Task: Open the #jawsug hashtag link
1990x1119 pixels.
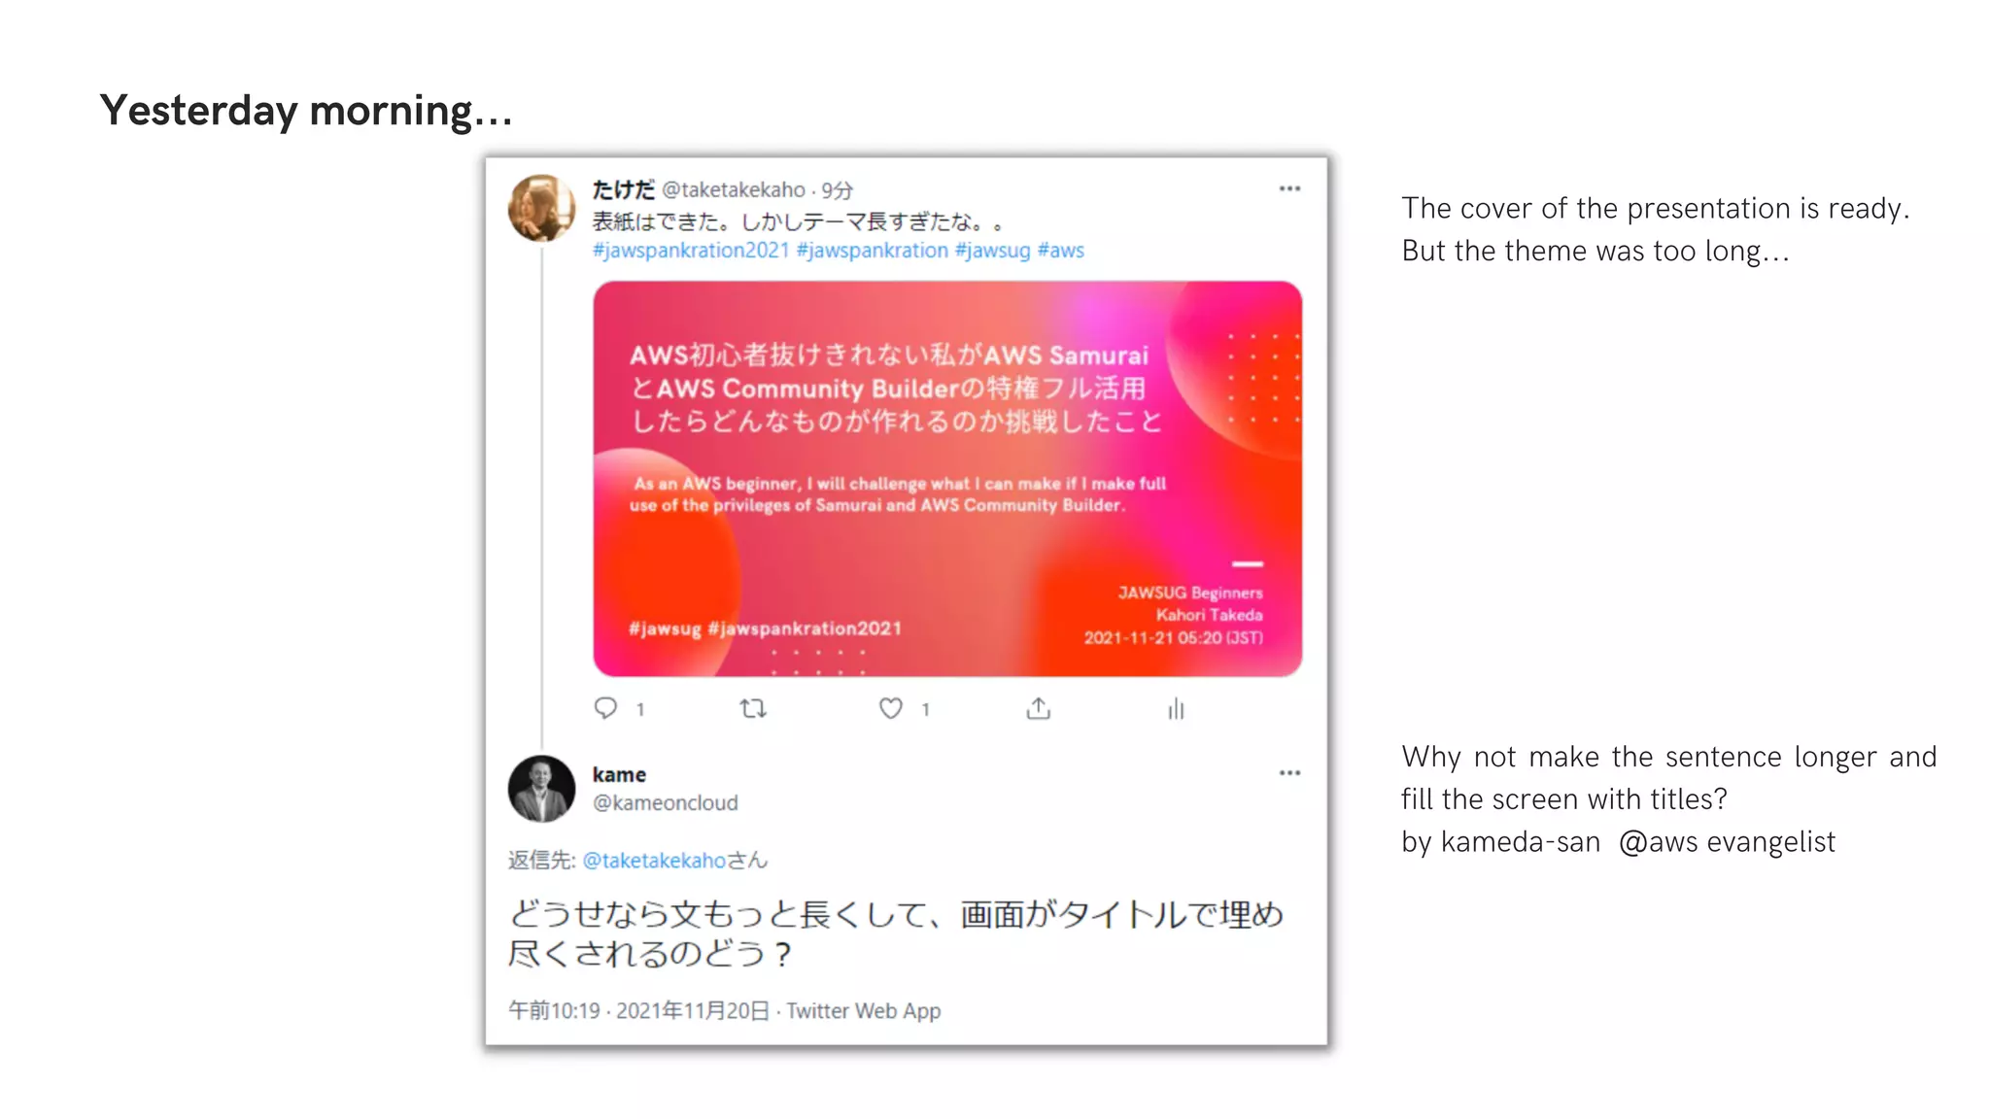Action: (x=993, y=251)
